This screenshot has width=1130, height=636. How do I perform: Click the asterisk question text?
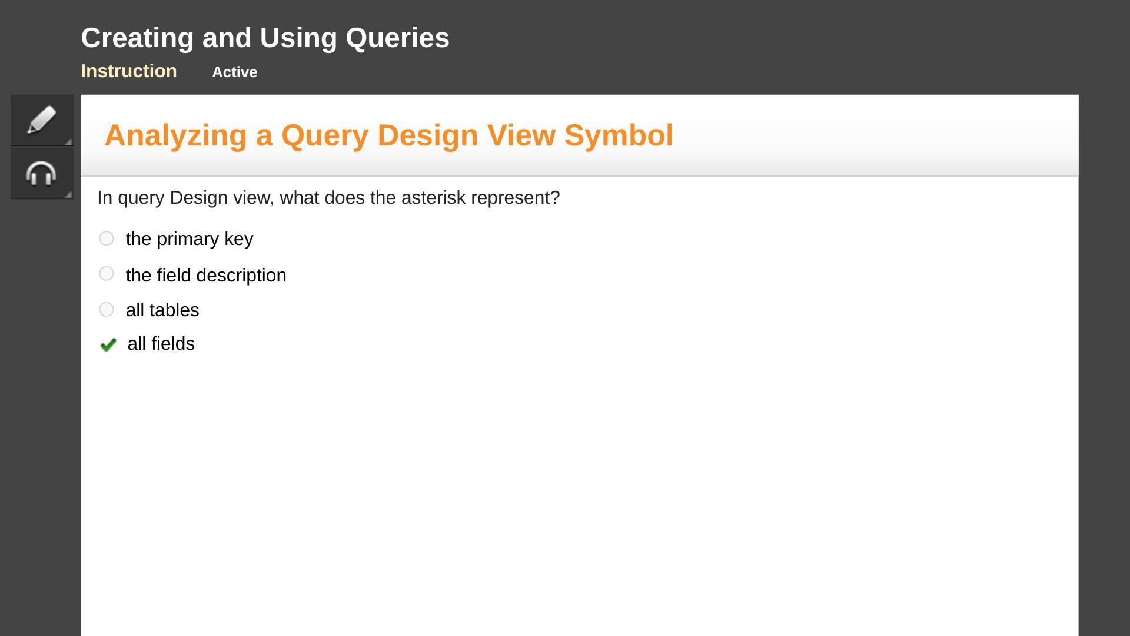(328, 198)
